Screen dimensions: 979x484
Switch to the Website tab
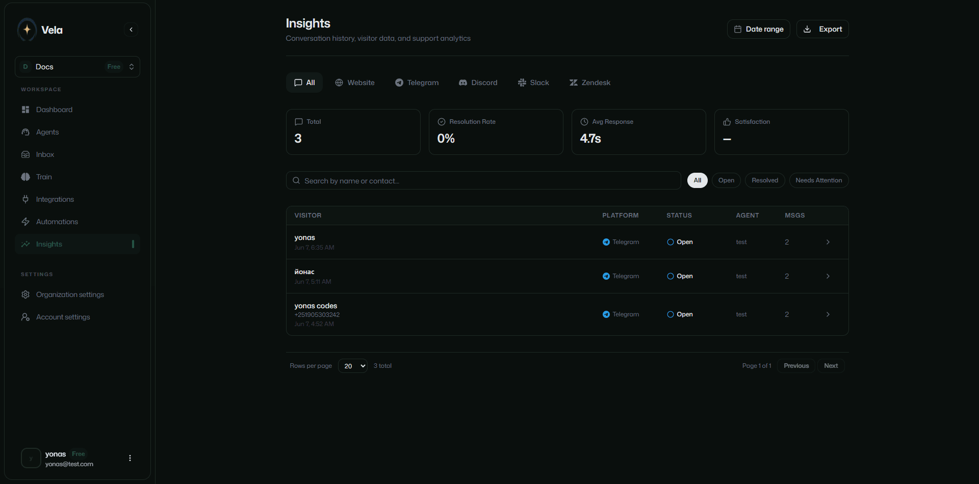tap(355, 83)
